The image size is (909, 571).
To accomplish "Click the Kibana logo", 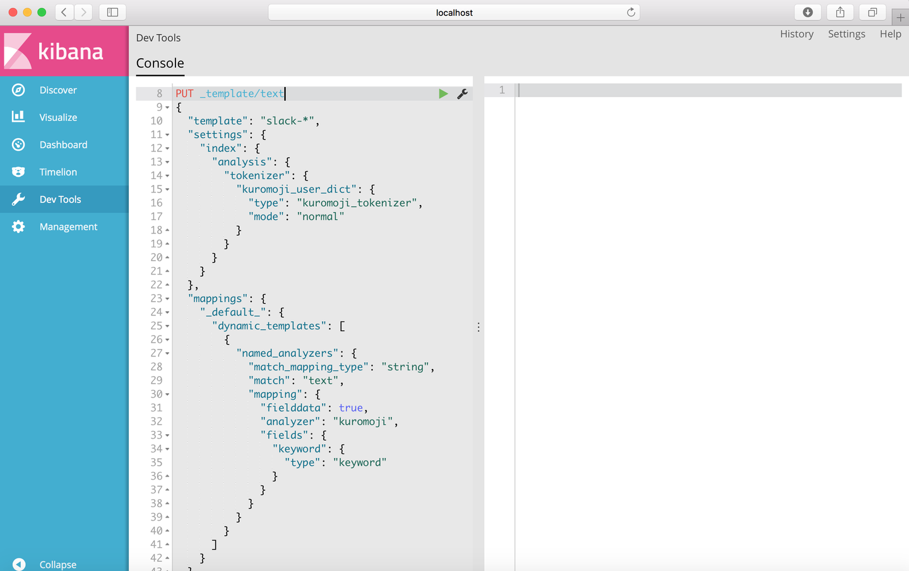I will tap(54, 51).
